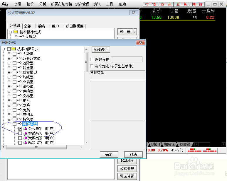
Task: Expand the 交易型 node
Action: 9,96
